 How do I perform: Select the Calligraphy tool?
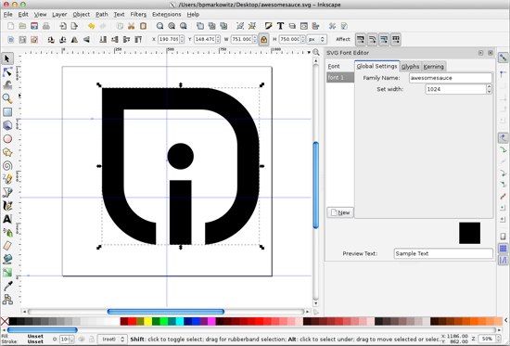point(7,205)
